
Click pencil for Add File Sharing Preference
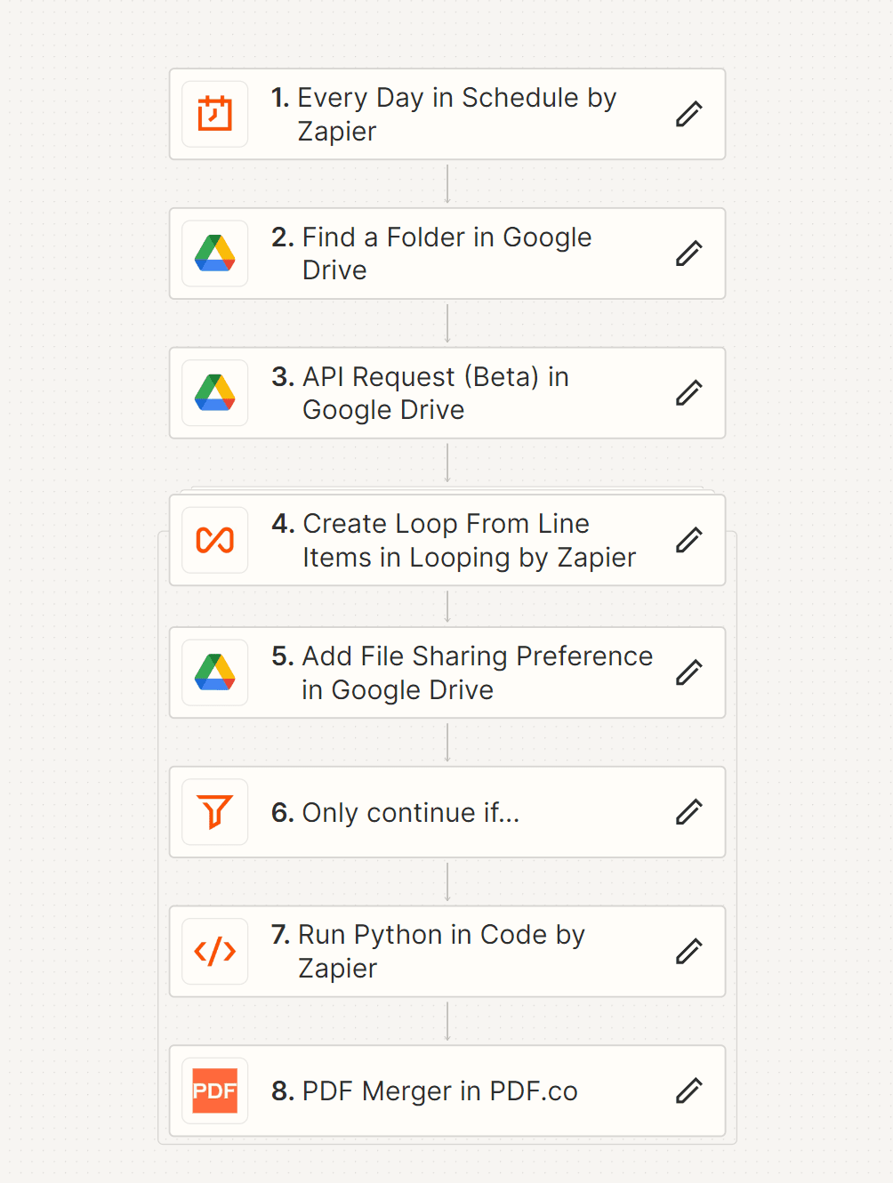click(x=689, y=672)
